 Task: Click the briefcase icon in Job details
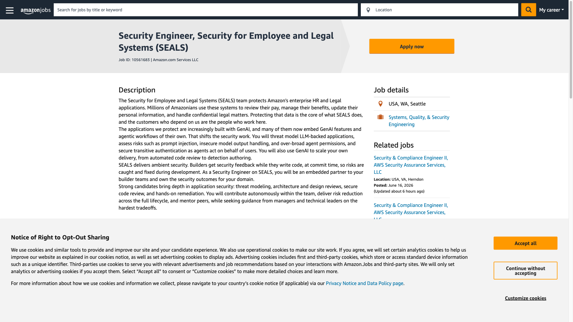(380, 117)
